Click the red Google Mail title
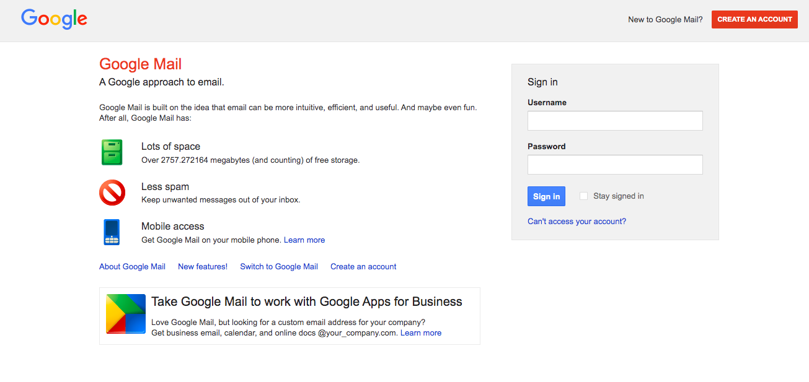Image resolution: width=809 pixels, height=382 pixels. tap(141, 64)
